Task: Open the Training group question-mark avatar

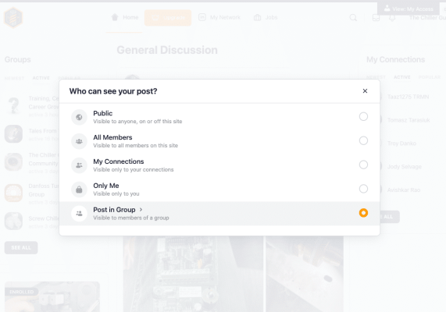Action: pyautogui.click(x=13, y=105)
